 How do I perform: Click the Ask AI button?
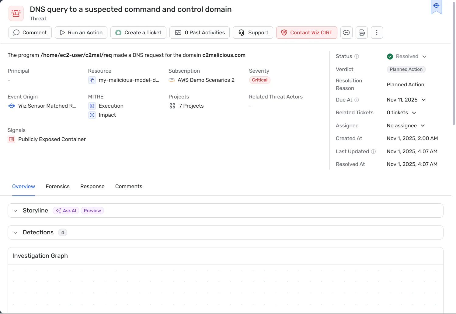(66, 211)
